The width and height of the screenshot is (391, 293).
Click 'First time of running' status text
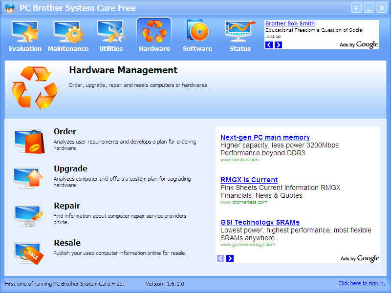point(65,284)
